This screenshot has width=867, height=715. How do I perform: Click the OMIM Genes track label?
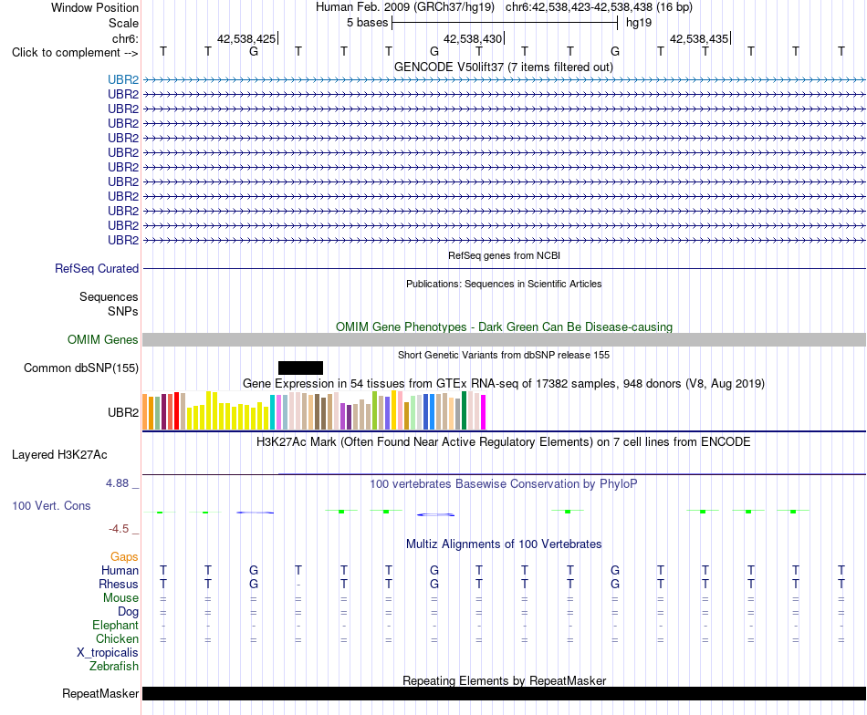(x=102, y=340)
